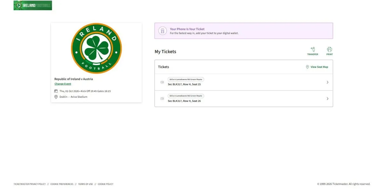Expand the Seat 25 ticket chevron
Viewport: 384px width, 189px height.
click(327, 82)
